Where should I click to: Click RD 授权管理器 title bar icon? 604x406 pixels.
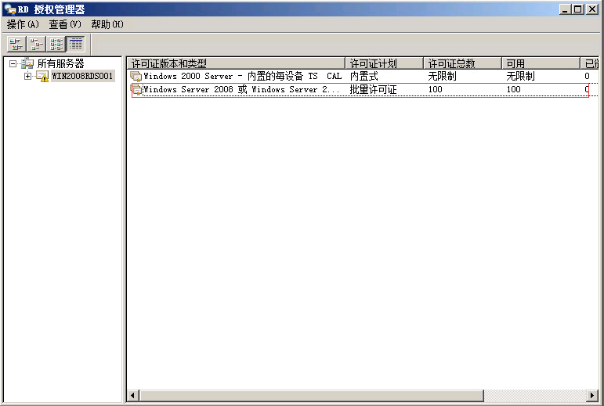(10, 9)
